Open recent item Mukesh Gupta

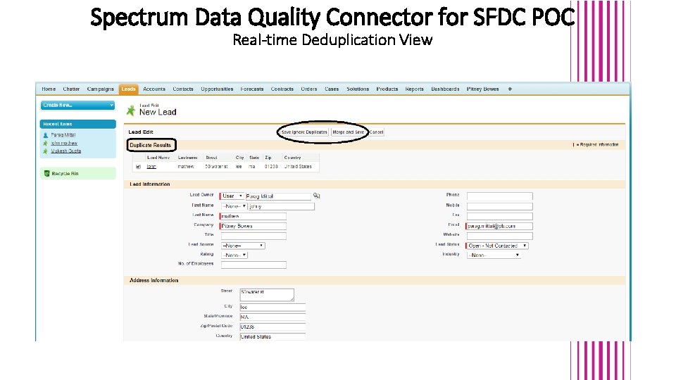point(66,151)
